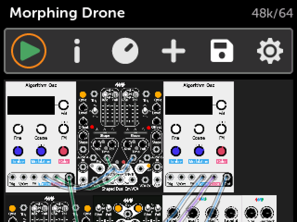The width and height of the screenshot is (297, 222).
Task: Select the pink Color knob on the right Algorithm Osc
Action: coord(221,151)
